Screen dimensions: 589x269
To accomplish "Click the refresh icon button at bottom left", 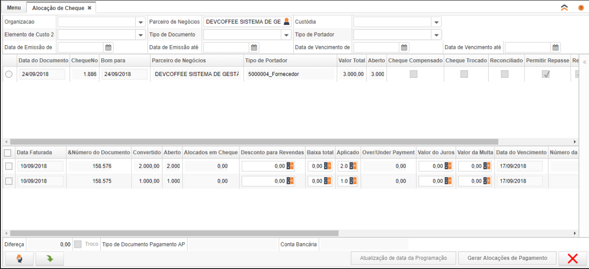I will pyautogui.click(x=19, y=259).
